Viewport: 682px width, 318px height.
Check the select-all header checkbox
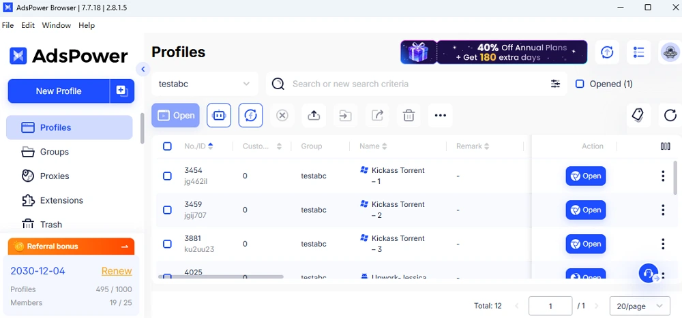point(167,146)
